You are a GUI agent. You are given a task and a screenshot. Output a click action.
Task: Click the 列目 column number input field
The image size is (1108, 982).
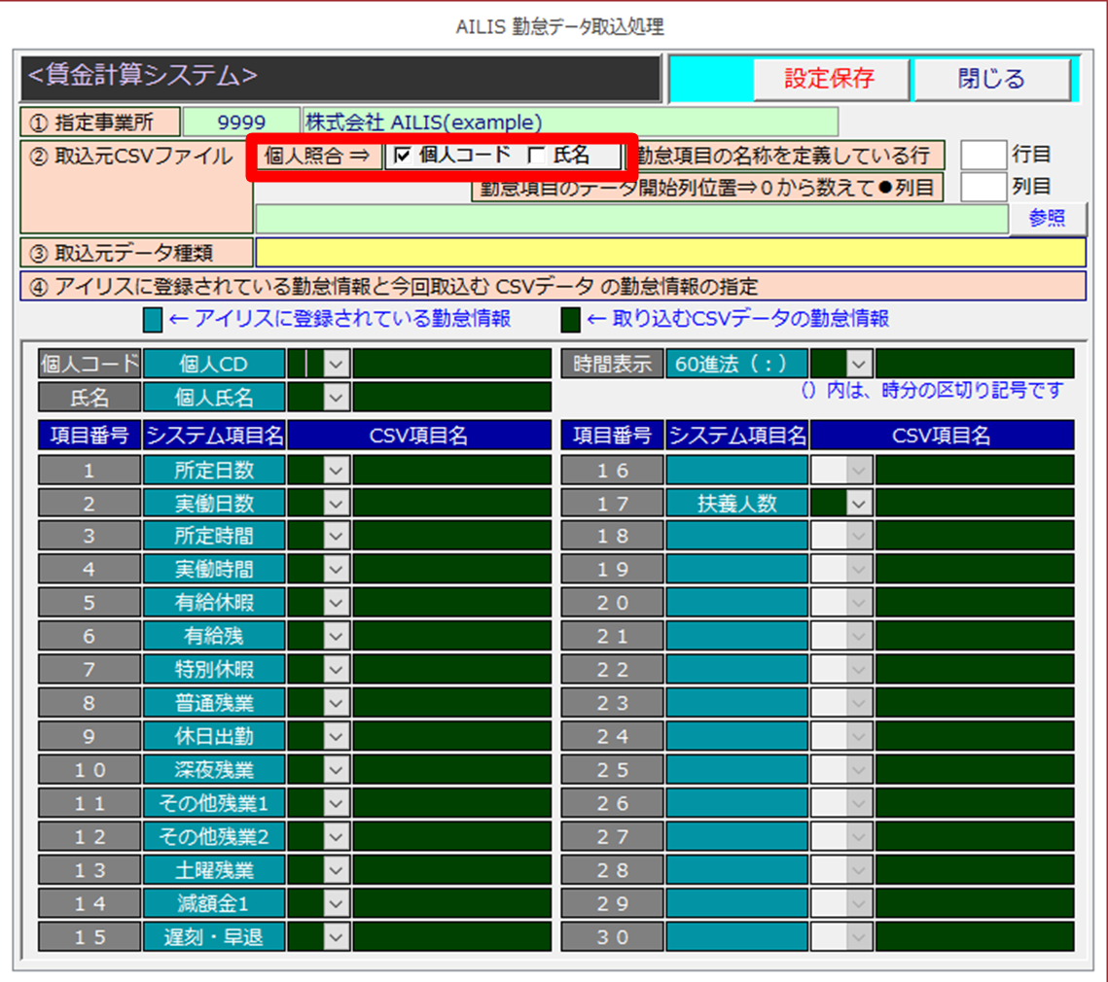(x=983, y=187)
